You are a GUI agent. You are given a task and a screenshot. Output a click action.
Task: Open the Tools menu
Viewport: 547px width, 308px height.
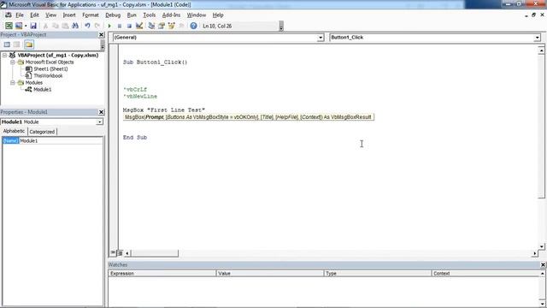point(149,15)
